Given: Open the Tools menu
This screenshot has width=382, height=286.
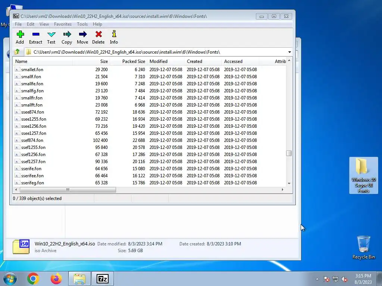Looking at the screenshot, I should [82, 24].
